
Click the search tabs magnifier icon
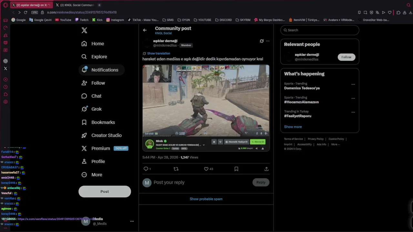coord(408,5)
